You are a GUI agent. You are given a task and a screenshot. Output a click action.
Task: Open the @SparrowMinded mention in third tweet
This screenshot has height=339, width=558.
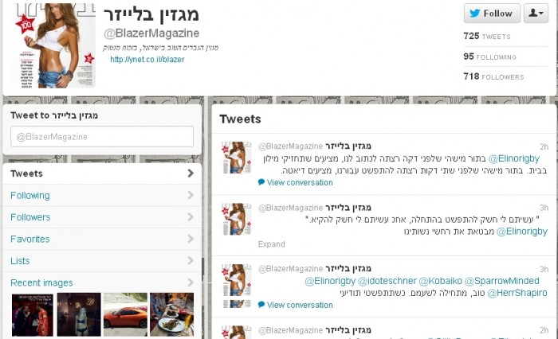pos(501,281)
